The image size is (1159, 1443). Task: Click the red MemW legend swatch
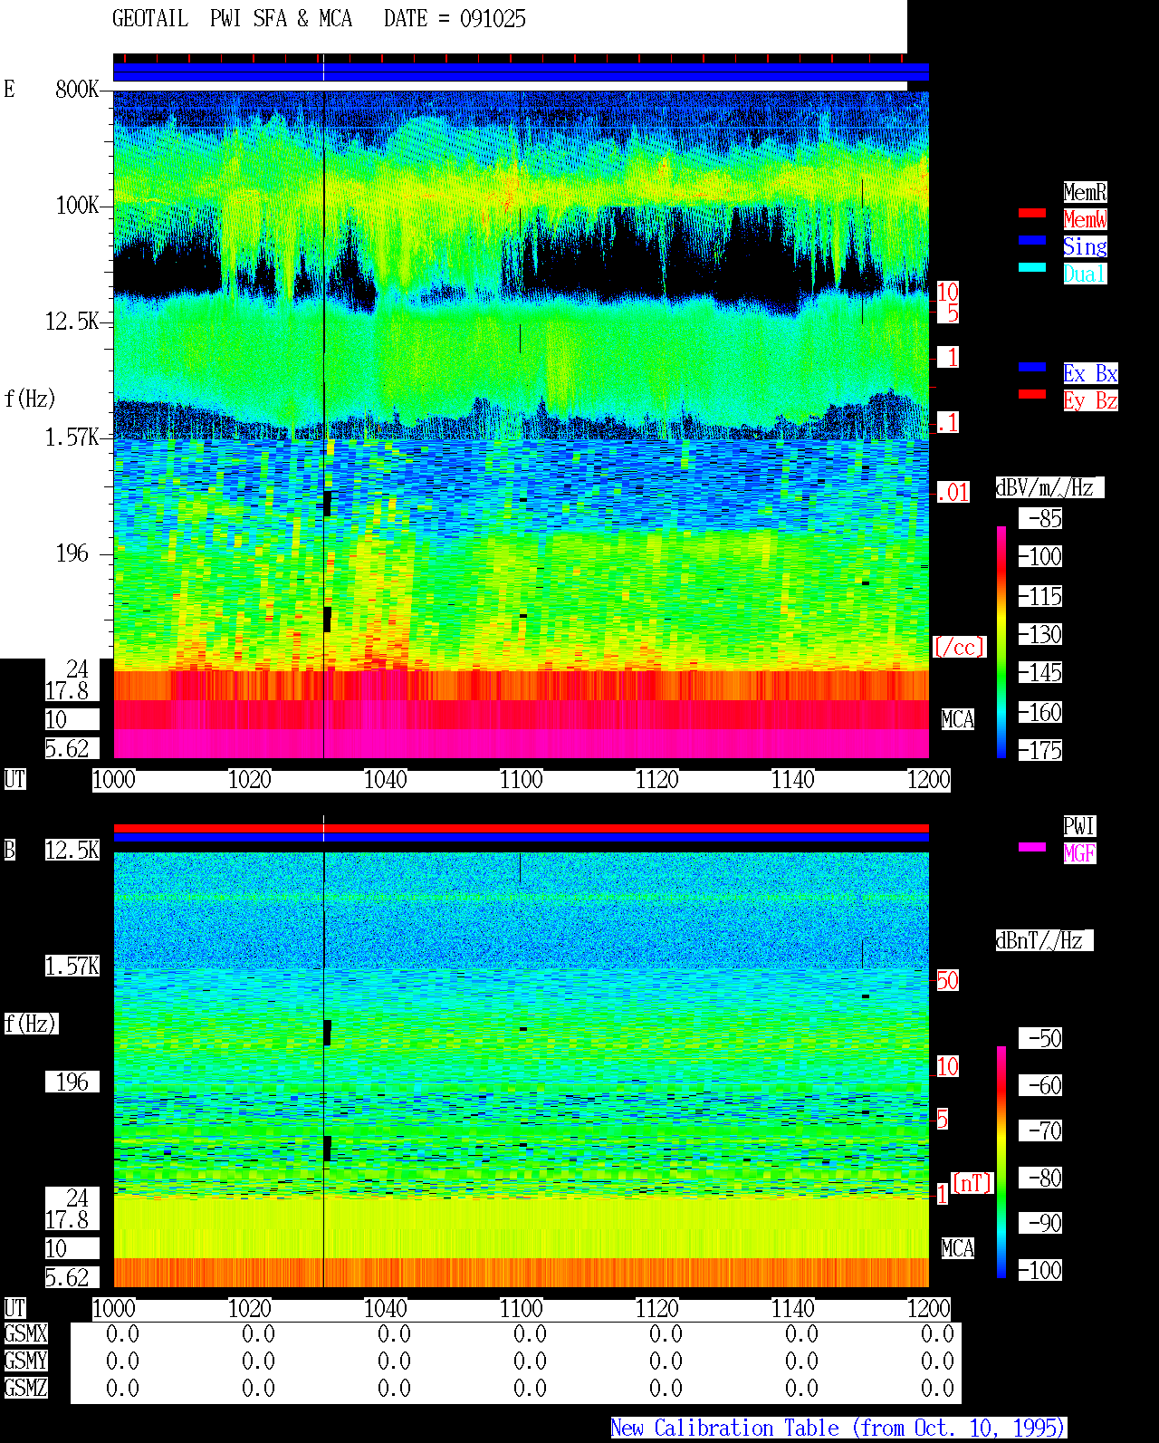point(1032,213)
